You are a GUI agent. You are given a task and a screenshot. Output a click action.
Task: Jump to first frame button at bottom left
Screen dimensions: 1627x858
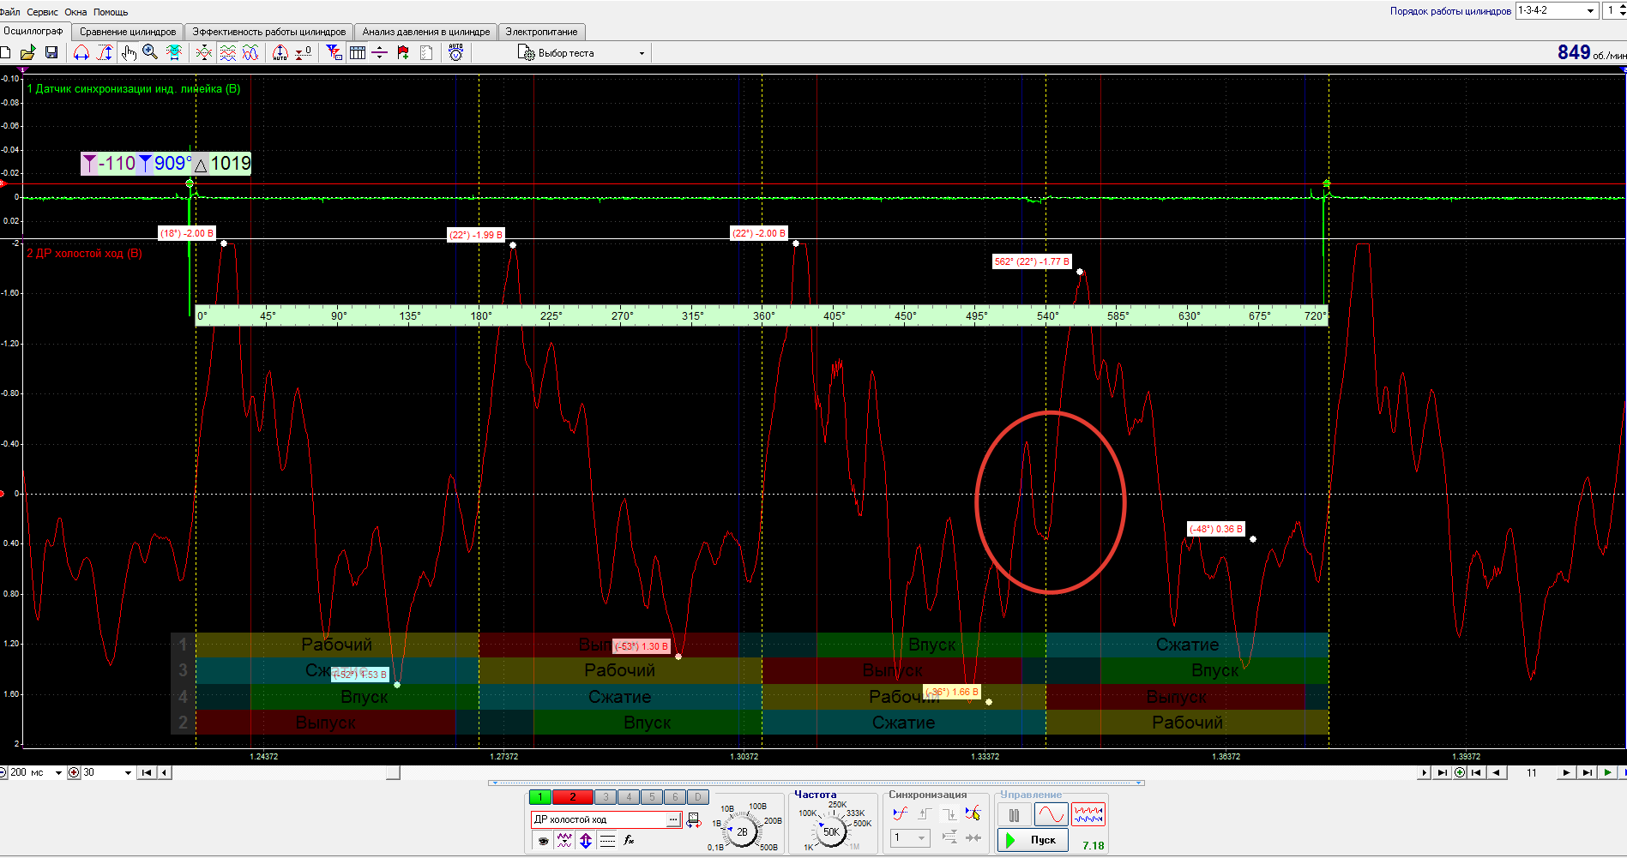pos(147,772)
